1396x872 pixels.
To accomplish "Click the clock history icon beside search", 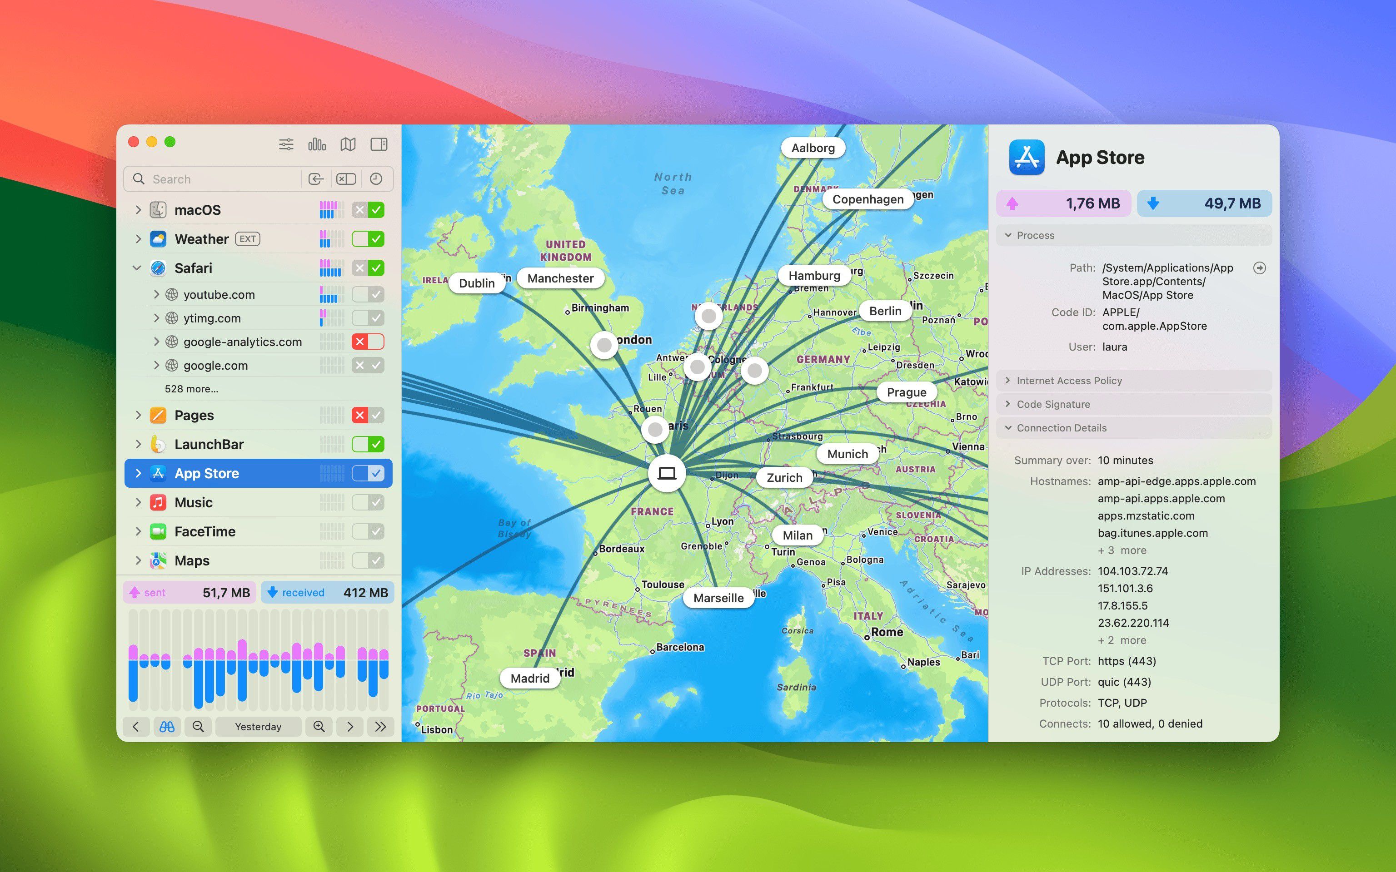I will click(376, 179).
